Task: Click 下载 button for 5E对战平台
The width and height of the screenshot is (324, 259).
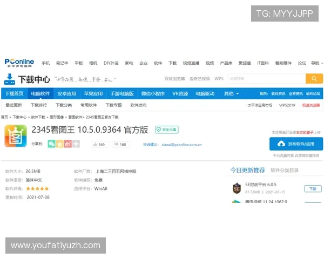Action: tap(313, 189)
